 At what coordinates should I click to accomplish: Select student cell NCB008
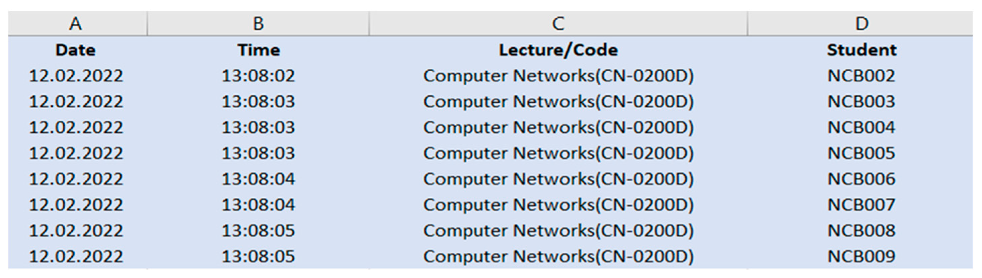tap(861, 231)
